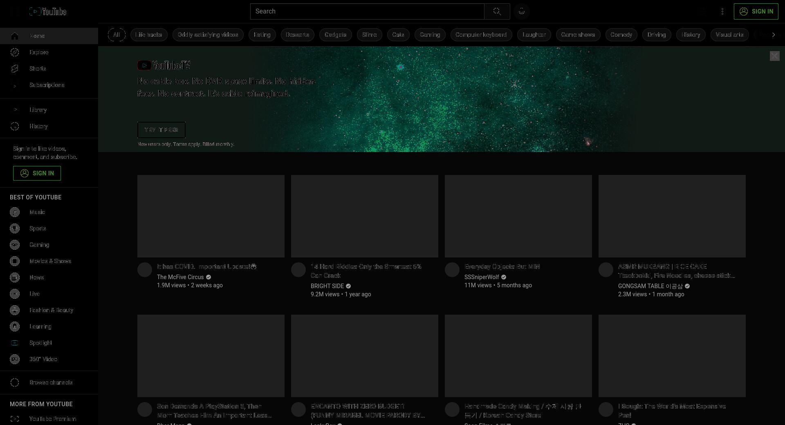Click the BRIGHT SIDE channel avatar
The width and height of the screenshot is (785, 425).
[x=298, y=270]
